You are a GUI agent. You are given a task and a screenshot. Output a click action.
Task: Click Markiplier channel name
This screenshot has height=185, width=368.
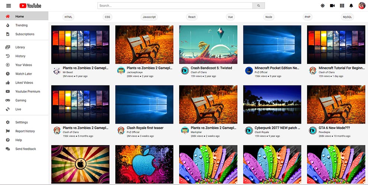click(196, 132)
